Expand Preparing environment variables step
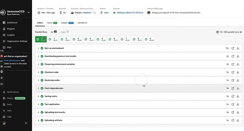The width and height of the screenshot is (244, 131). point(38,64)
